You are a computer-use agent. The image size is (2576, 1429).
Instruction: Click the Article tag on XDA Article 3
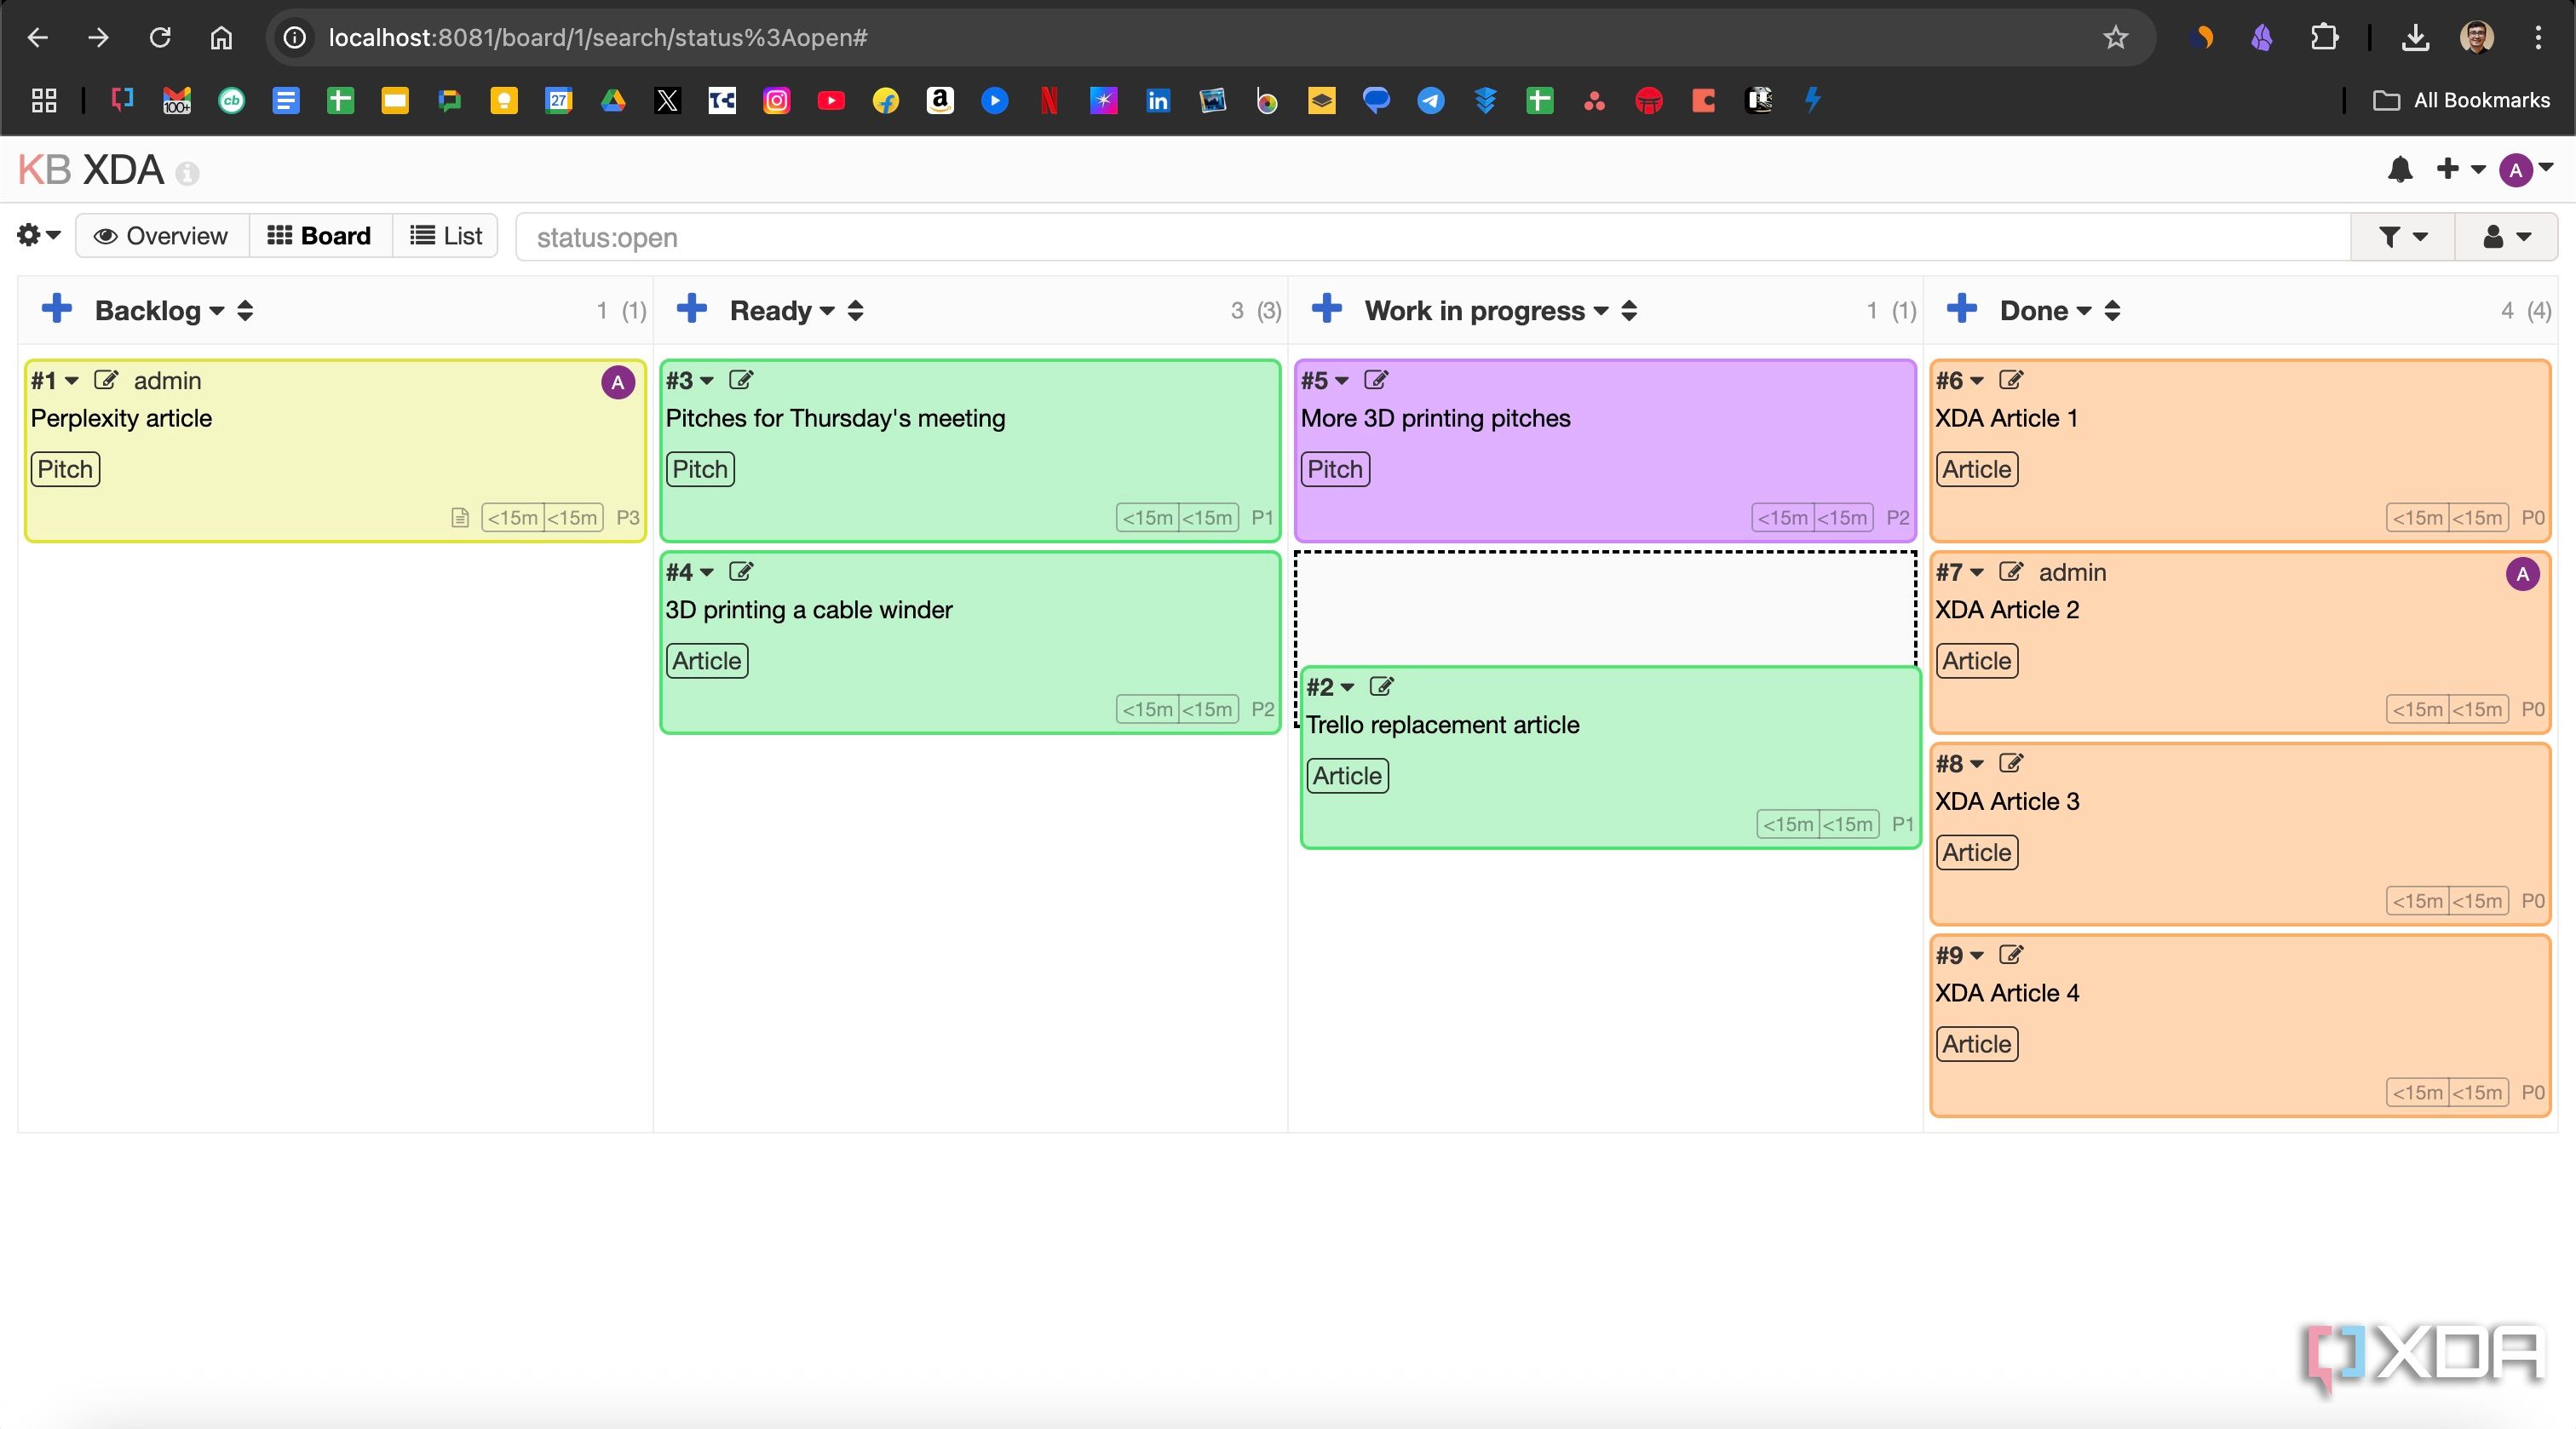coord(1977,853)
